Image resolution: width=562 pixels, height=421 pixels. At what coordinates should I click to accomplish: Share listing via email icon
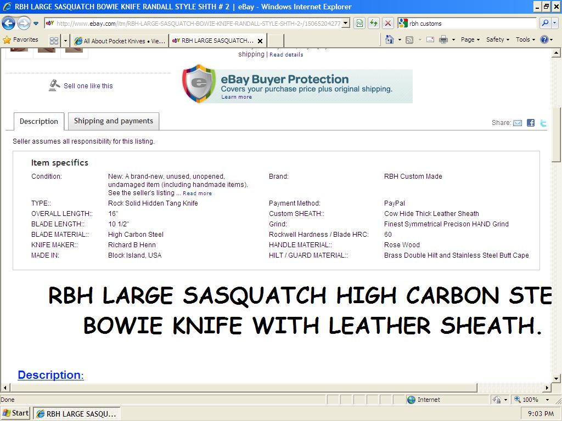pyautogui.click(x=518, y=123)
